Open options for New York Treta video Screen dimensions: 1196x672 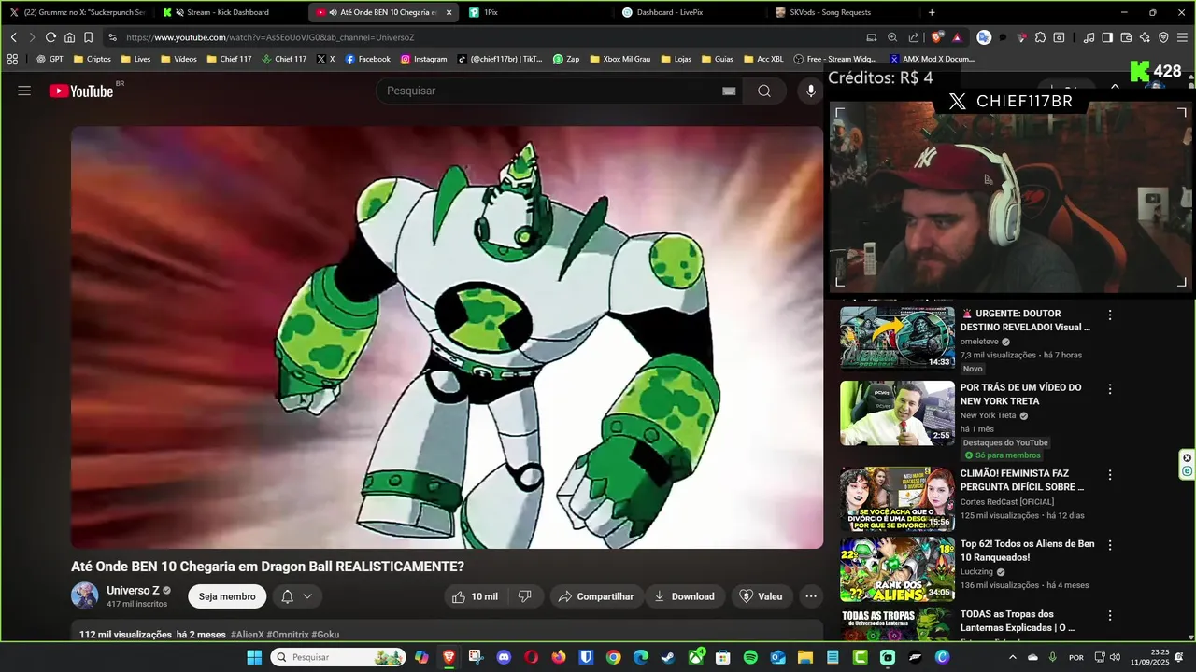(x=1110, y=389)
